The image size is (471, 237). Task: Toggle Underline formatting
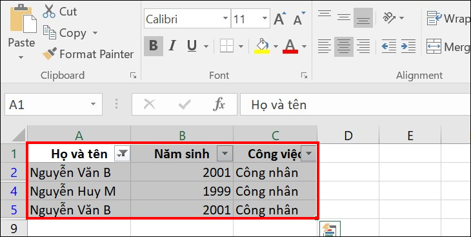(x=192, y=46)
